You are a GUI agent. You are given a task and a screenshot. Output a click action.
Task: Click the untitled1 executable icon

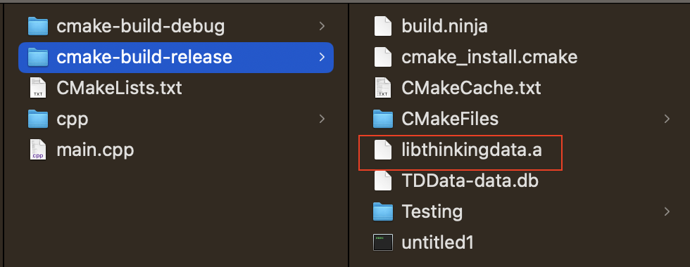[x=382, y=242]
